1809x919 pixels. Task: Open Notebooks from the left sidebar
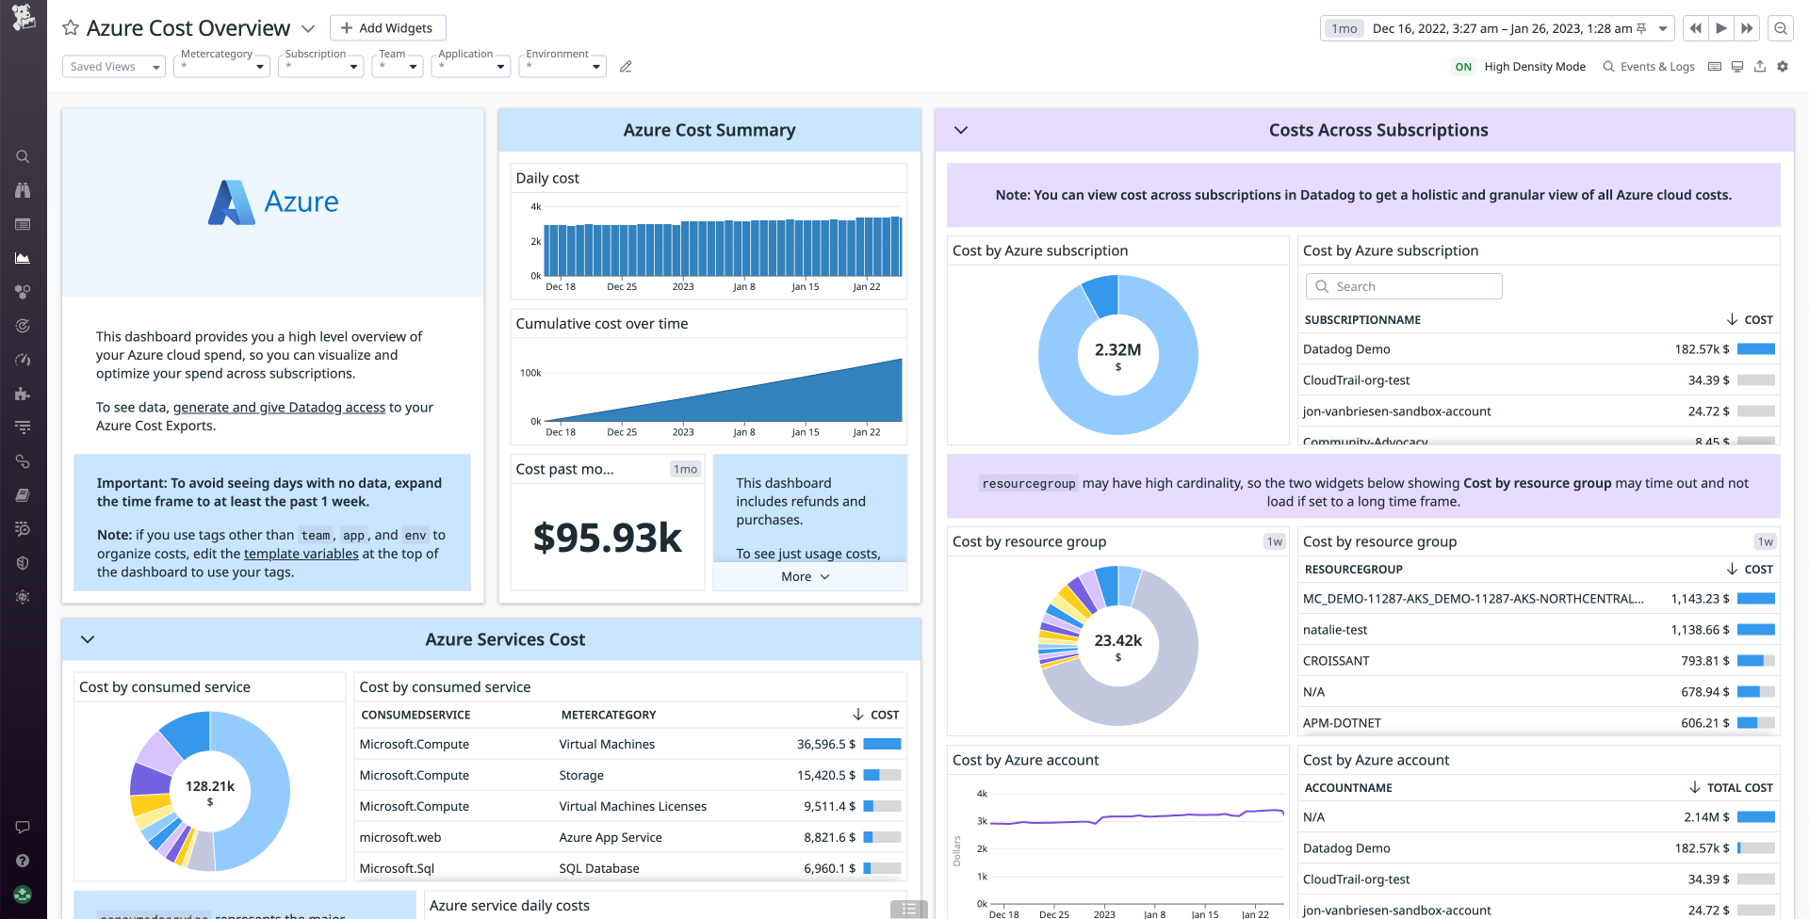click(23, 495)
